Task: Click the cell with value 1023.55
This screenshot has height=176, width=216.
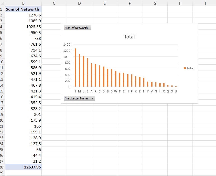Action: pyautogui.click(x=23, y=27)
